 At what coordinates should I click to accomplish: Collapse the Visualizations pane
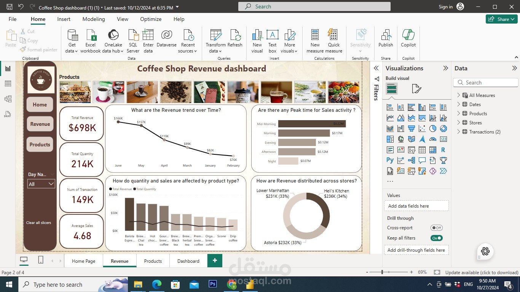445,68
